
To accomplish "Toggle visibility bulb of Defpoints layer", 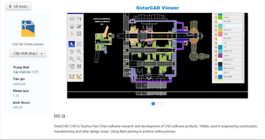I will click(216, 60).
